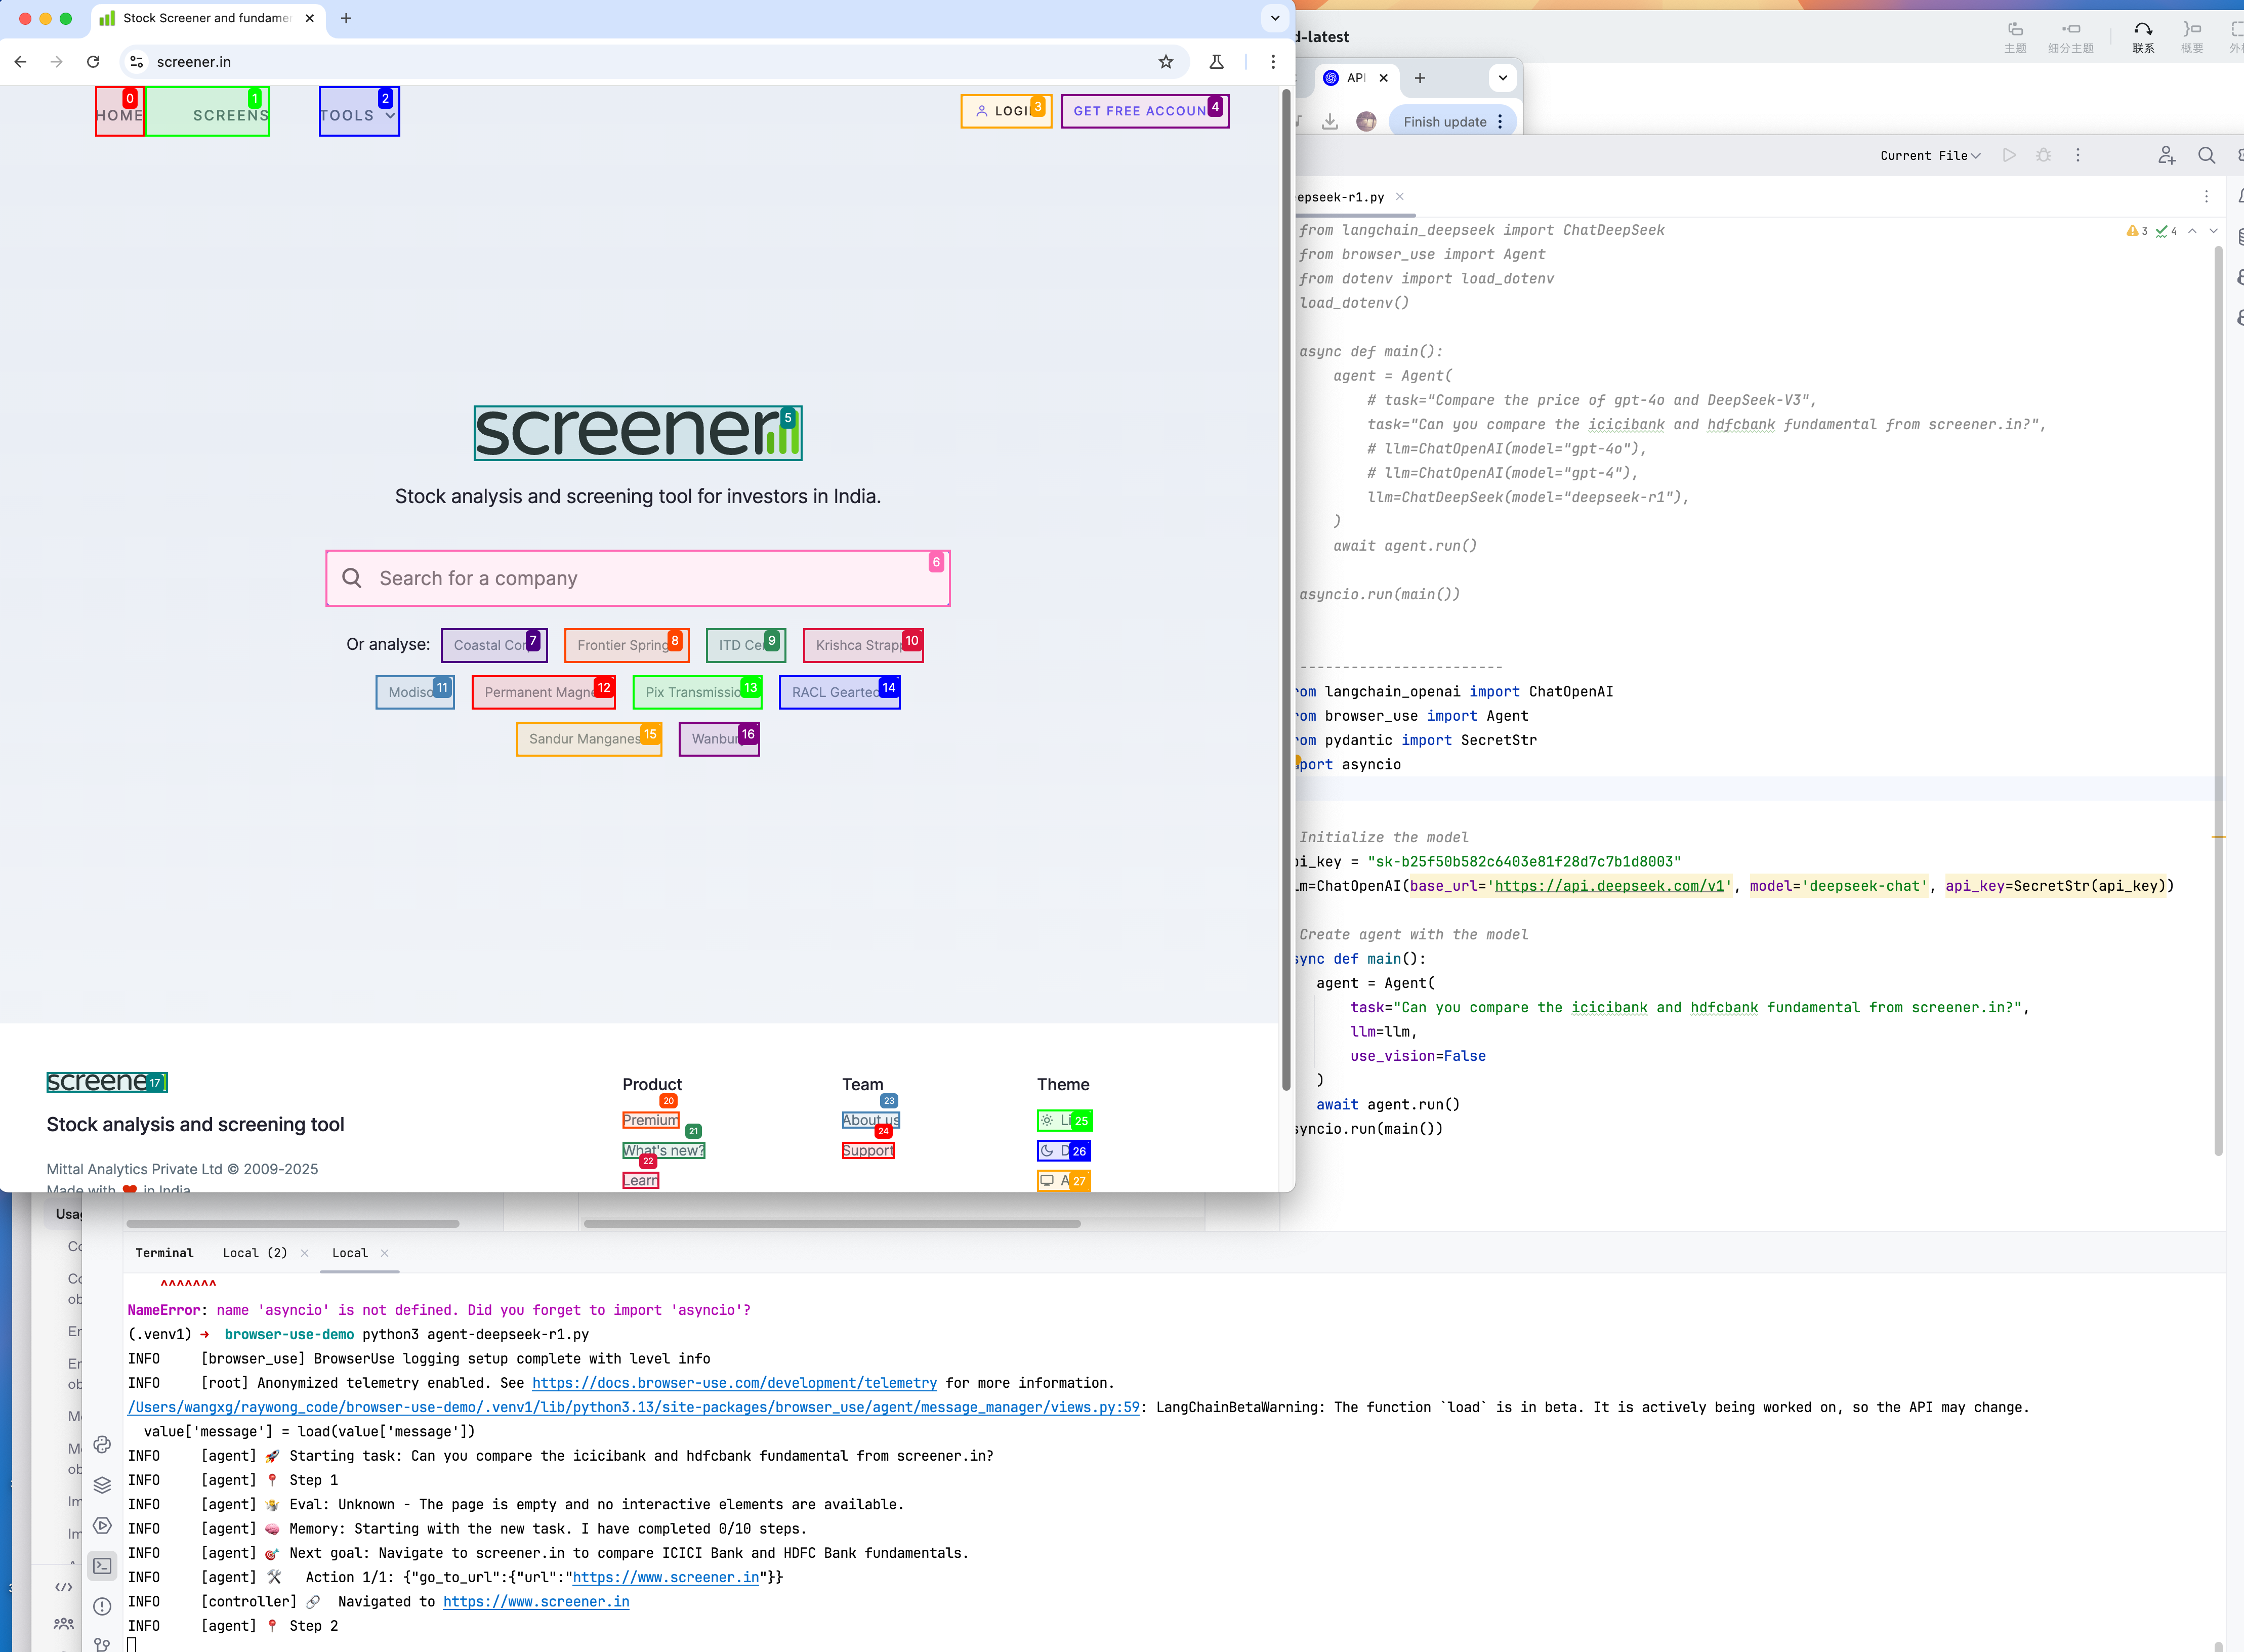Viewport: 2244px width, 1652px height.
Task: Click the Finish update button
Action: (1444, 122)
